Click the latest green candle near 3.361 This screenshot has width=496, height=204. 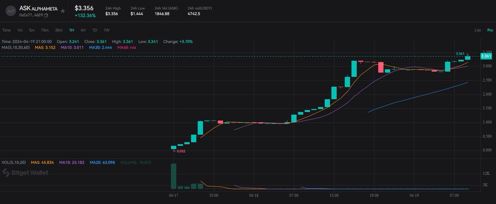tap(467, 57)
